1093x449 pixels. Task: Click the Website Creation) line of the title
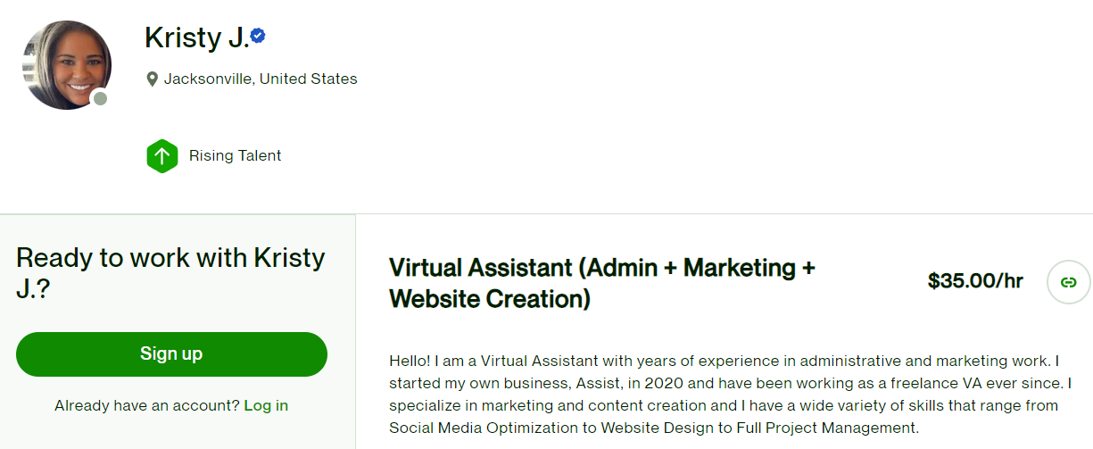pos(489,299)
